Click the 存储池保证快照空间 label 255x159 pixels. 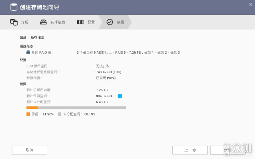[43, 72]
